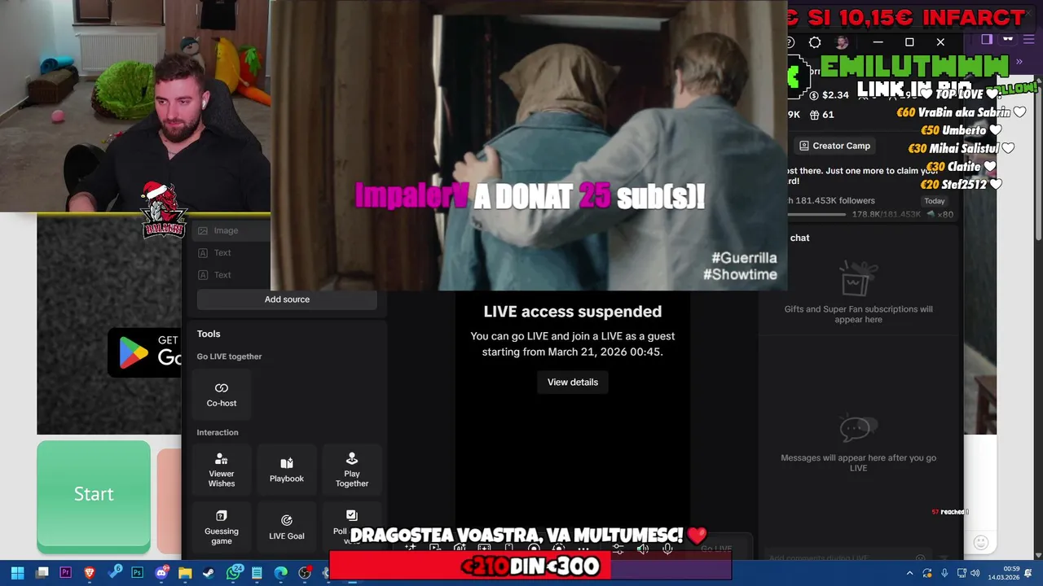Open the LIVE Goal interaction
1043x586 pixels.
(287, 527)
